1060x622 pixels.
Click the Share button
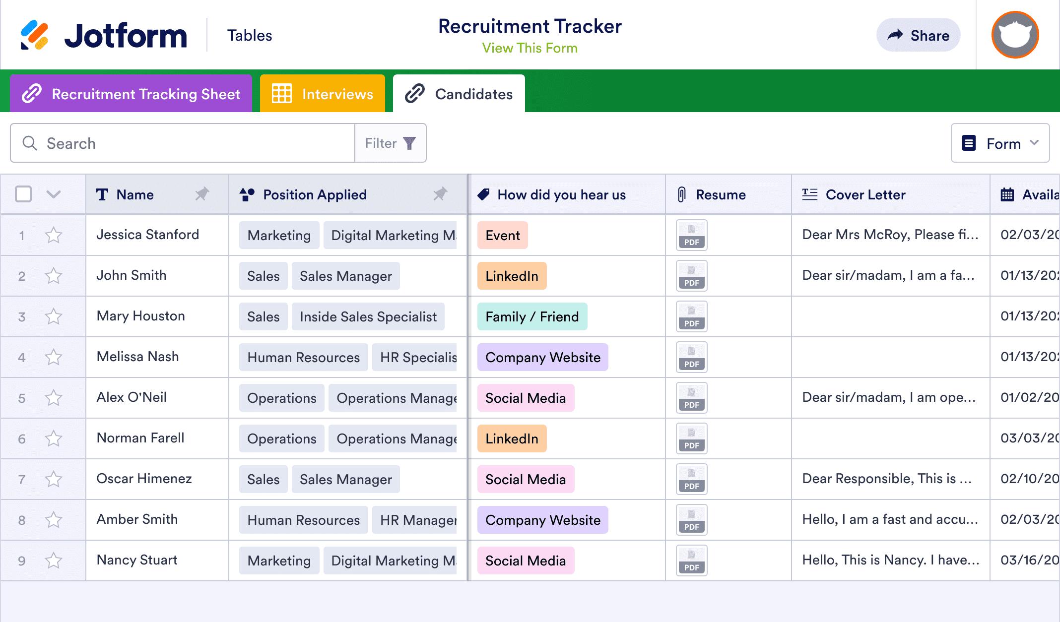(x=918, y=35)
